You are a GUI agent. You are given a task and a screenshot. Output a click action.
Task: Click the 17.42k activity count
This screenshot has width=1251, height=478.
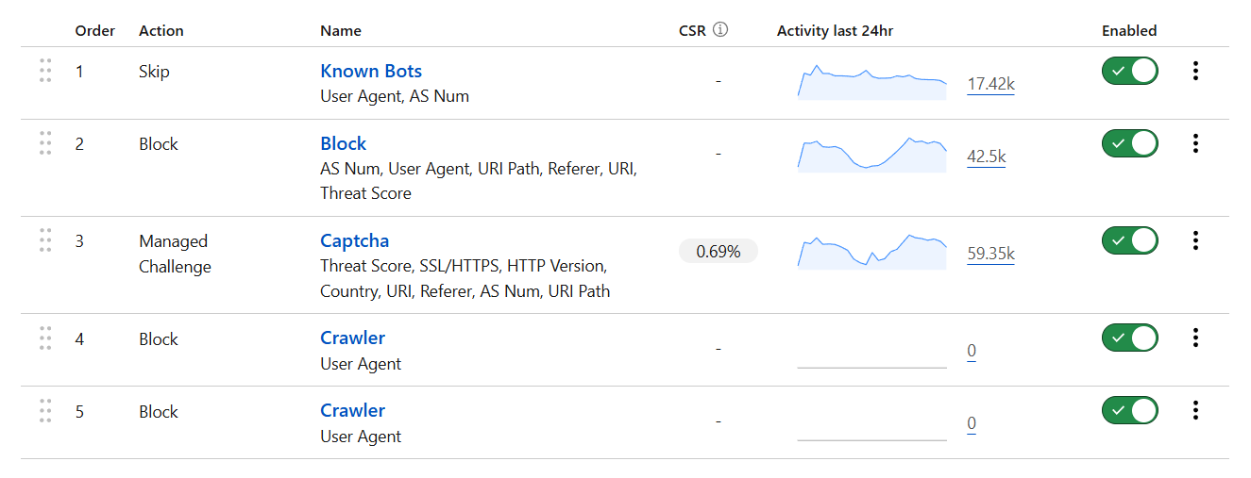click(x=990, y=85)
